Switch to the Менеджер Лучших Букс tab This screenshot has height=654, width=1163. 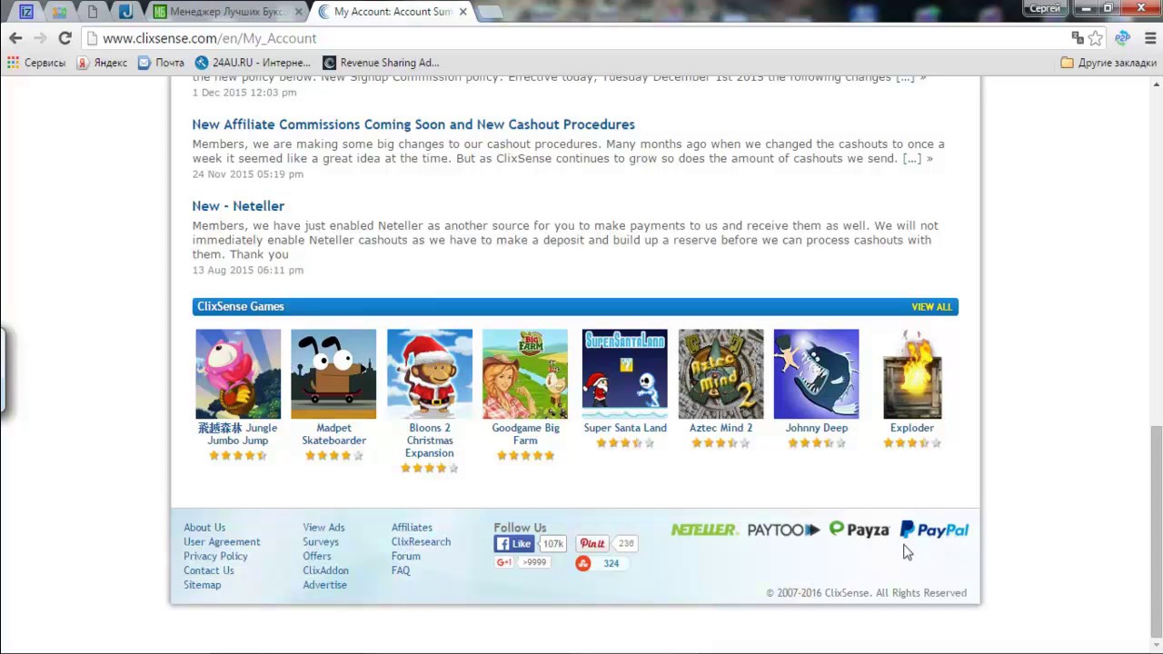(228, 12)
